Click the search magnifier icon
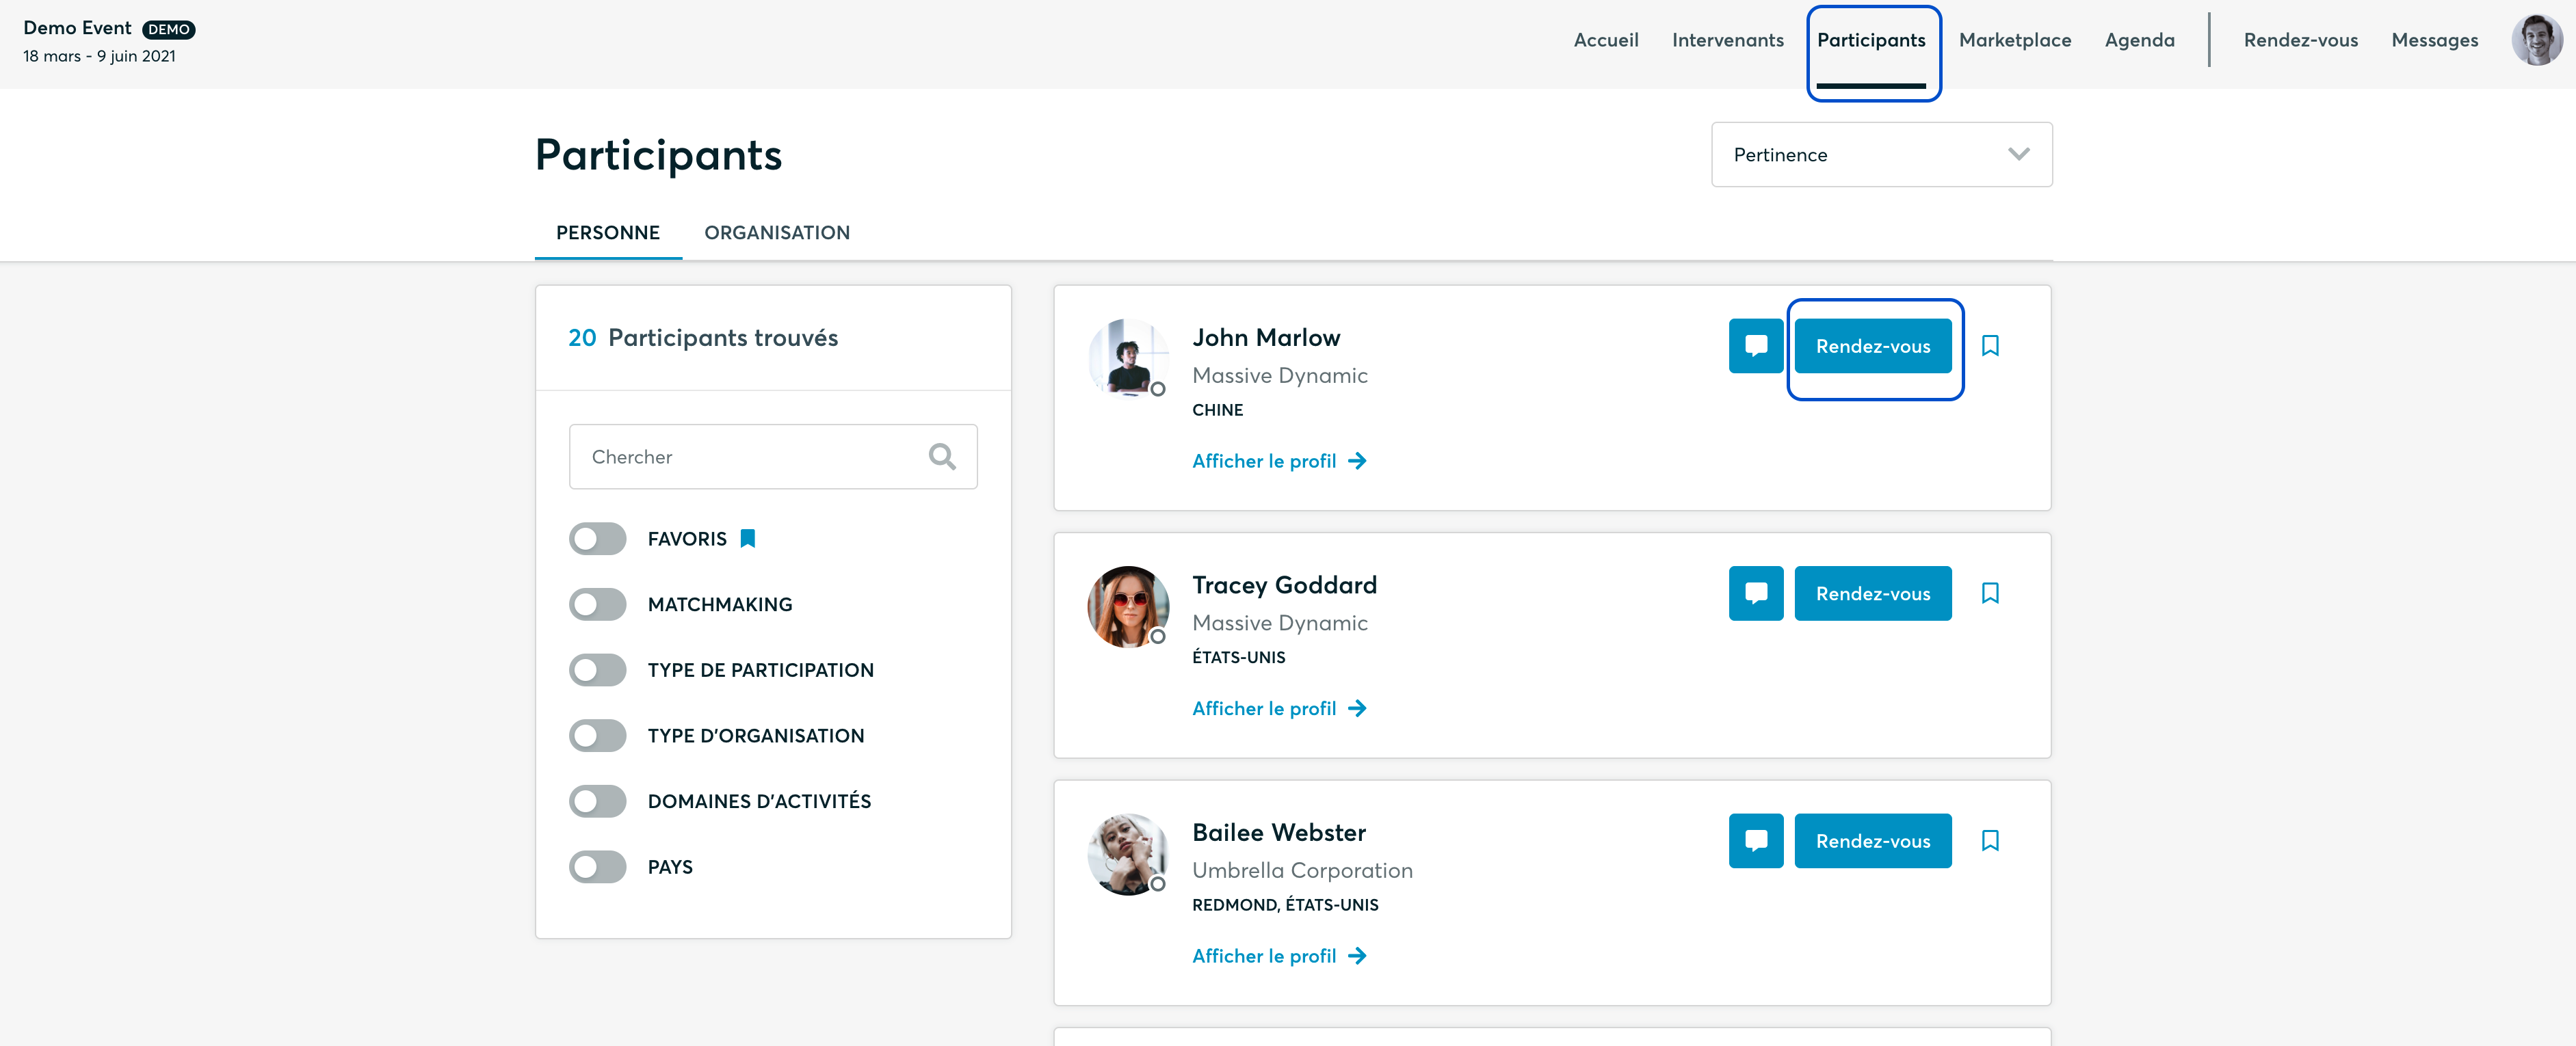The height and width of the screenshot is (1046, 2576). click(x=941, y=457)
